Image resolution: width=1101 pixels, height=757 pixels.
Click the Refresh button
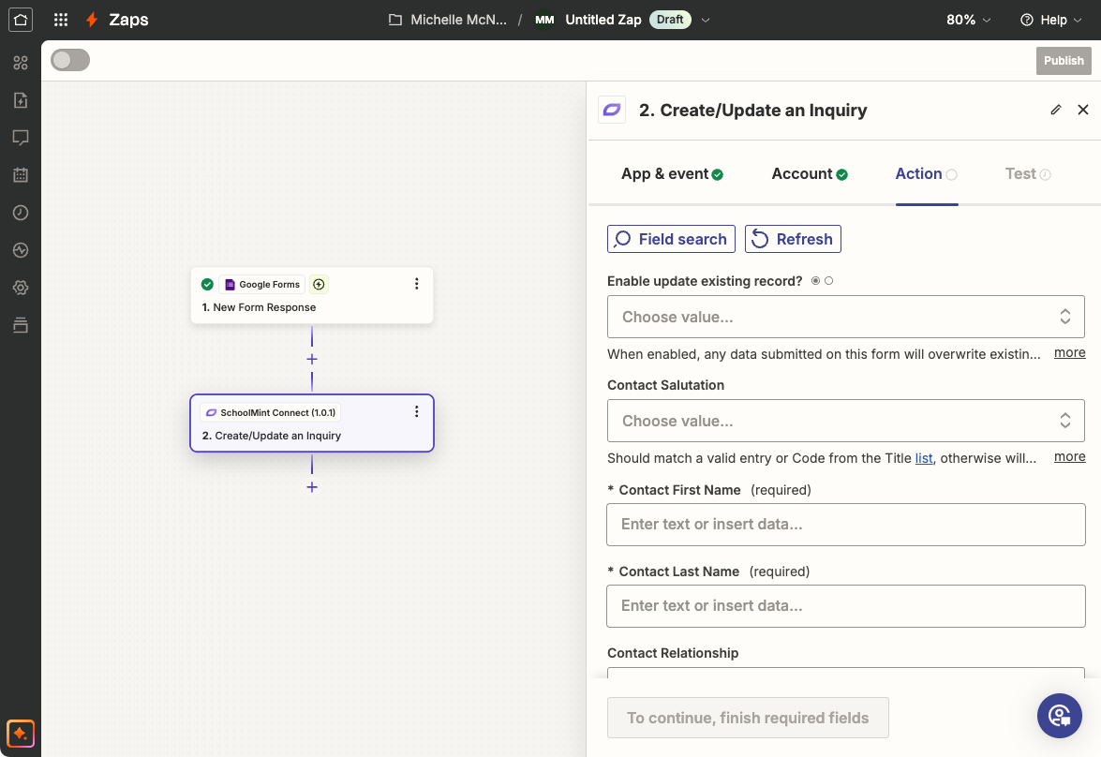click(793, 239)
